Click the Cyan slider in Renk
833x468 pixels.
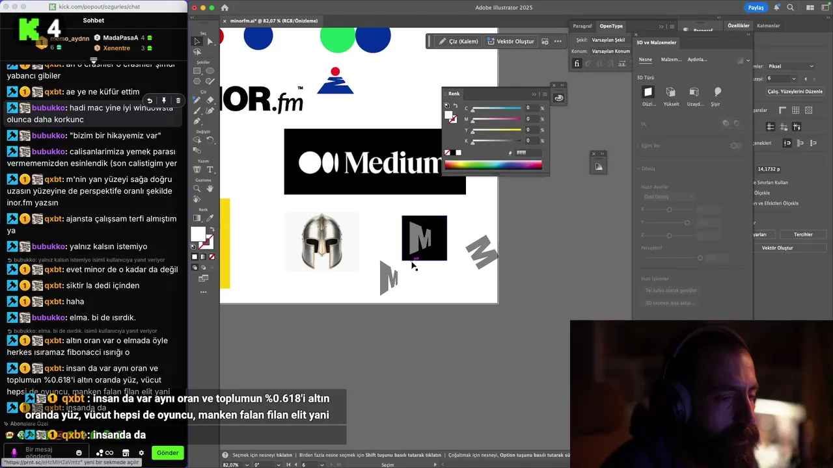[x=497, y=109]
